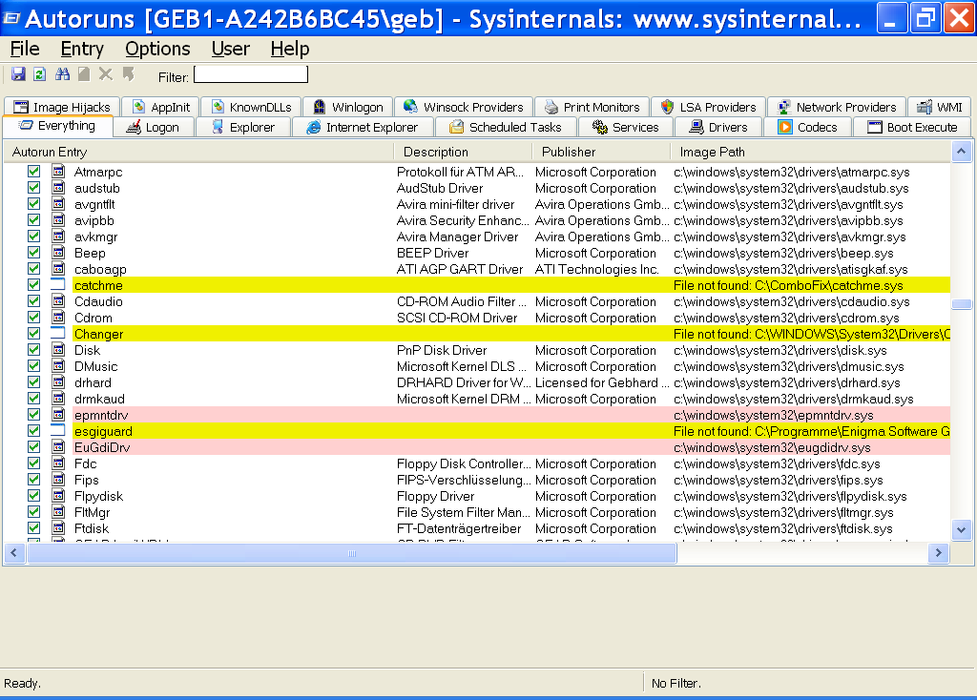Screen dimensions: 977x700
Task: Click the horizontal scrollbar left arrow
Action: tap(14, 552)
